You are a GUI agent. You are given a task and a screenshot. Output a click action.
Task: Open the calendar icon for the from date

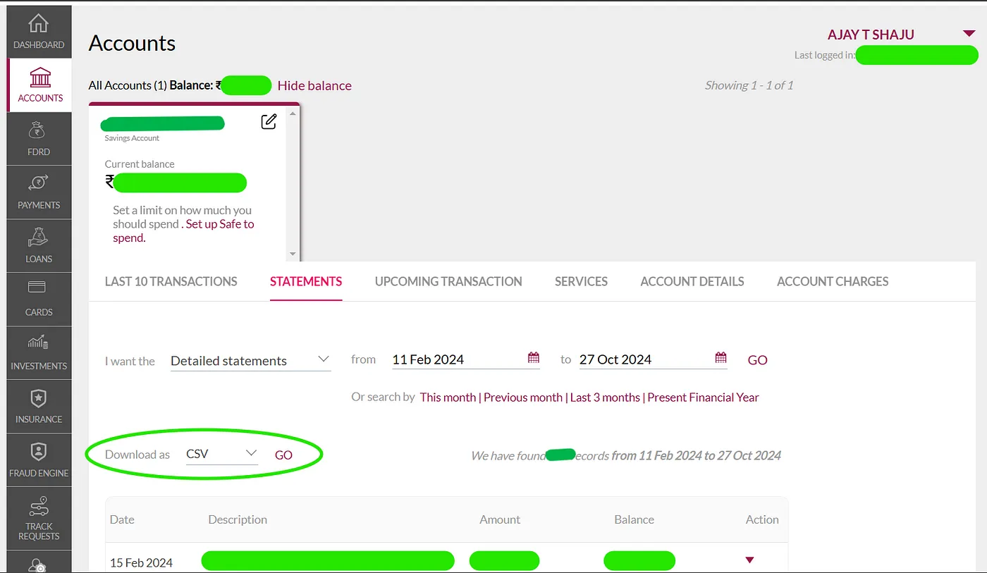(534, 358)
